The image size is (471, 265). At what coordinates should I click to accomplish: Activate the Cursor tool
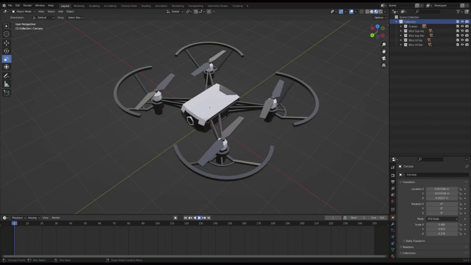(x=6, y=34)
